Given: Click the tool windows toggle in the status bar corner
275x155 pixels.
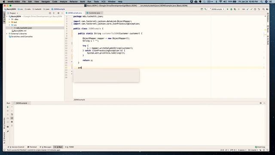Looking at the screenshot, I should click(5, 150).
